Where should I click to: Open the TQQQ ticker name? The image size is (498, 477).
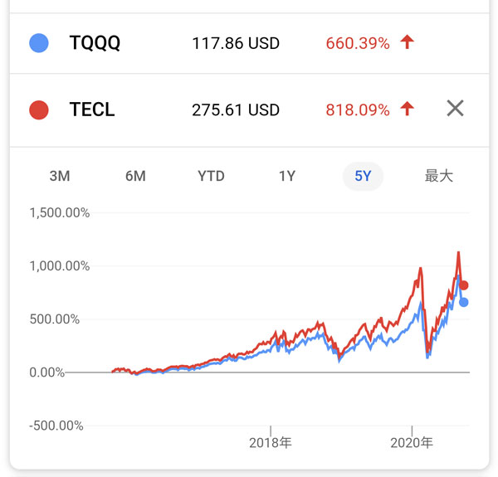coord(95,42)
